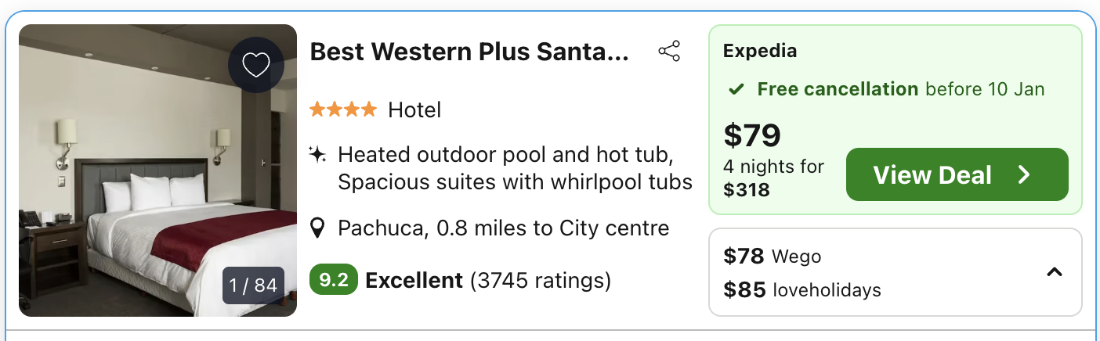Click the green checkmark by Free cancellation

(x=736, y=90)
